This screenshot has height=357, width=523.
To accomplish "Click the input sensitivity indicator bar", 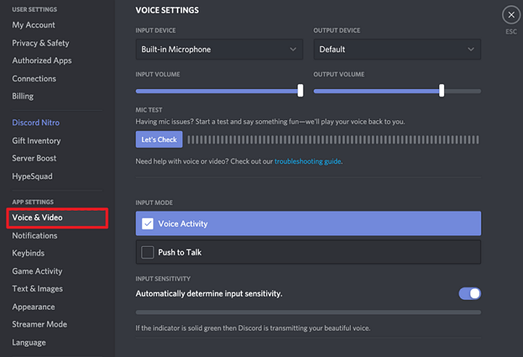I will click(x=308, y=312).
